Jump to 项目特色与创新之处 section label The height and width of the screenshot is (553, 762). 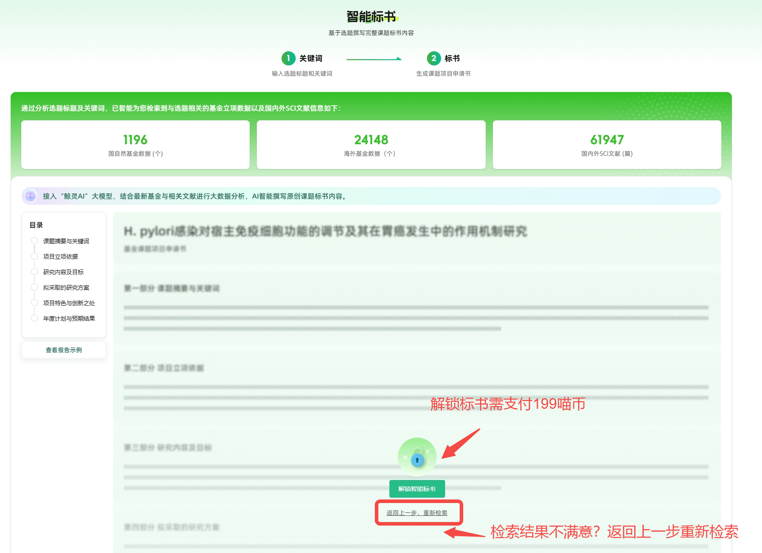point(69,303)
